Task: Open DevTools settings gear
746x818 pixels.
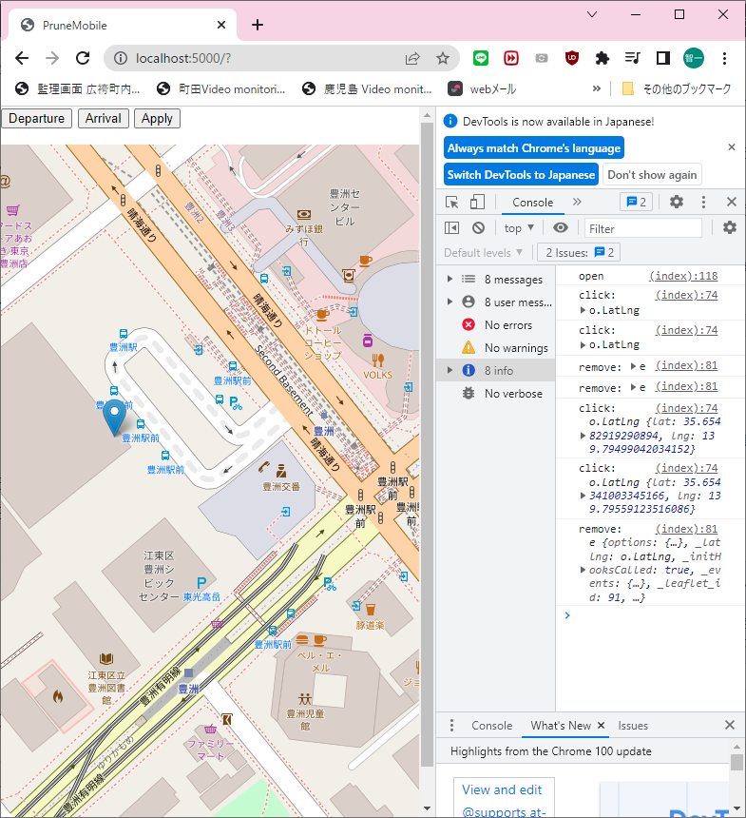Action: click(677, 202)
